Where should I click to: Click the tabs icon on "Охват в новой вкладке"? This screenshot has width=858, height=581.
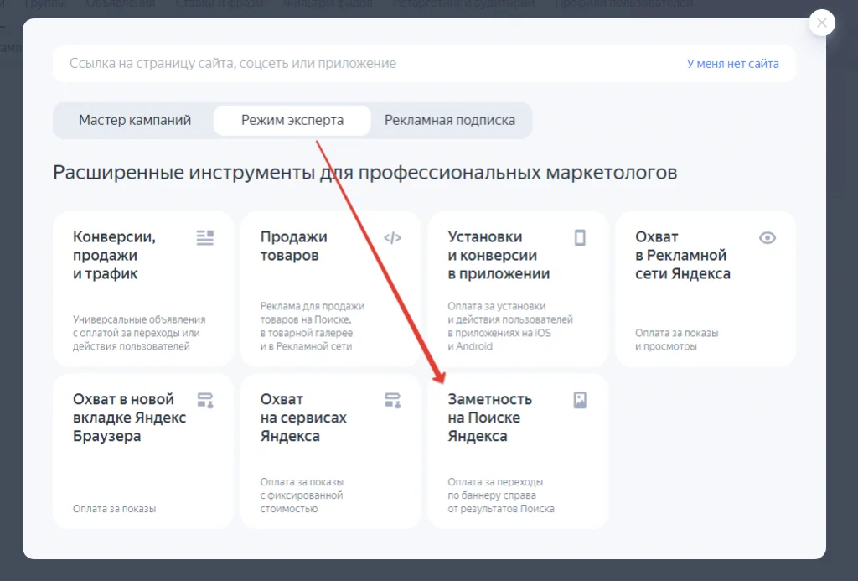click(205, 400)
